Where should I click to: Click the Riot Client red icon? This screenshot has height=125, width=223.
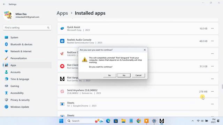tap(62, 66)
